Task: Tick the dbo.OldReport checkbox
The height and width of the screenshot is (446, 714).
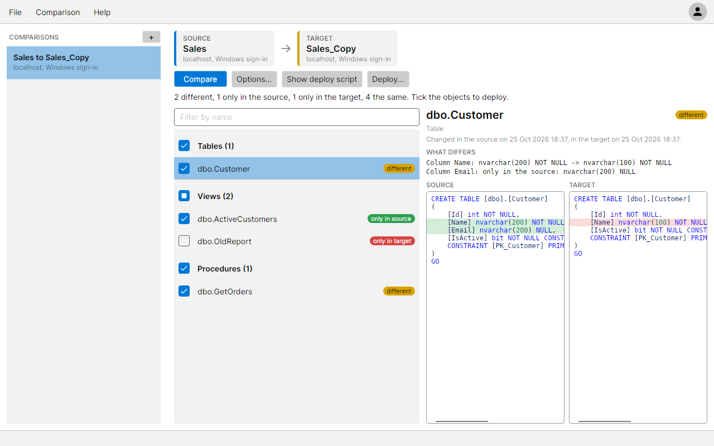Action: coord(184,241)
